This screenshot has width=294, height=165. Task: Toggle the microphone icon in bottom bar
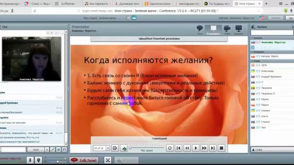point(30,160)
